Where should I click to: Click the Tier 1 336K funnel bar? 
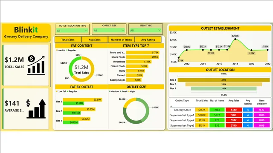tap(224, 88)
